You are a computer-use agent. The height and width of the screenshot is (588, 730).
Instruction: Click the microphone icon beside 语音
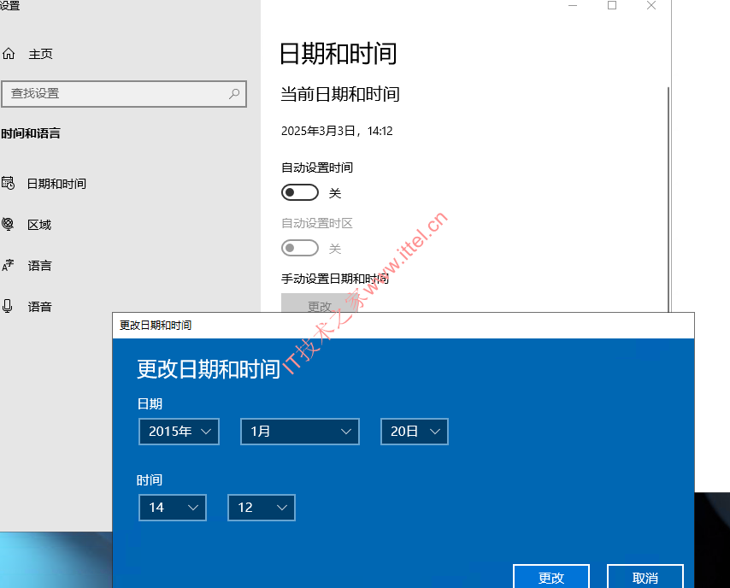(8, 306)
